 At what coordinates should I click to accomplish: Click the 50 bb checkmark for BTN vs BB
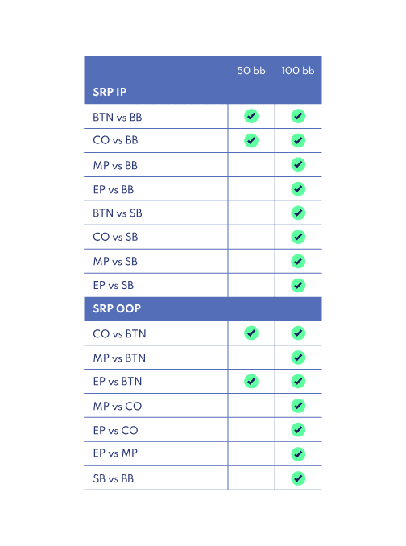[x=251, y=116]
